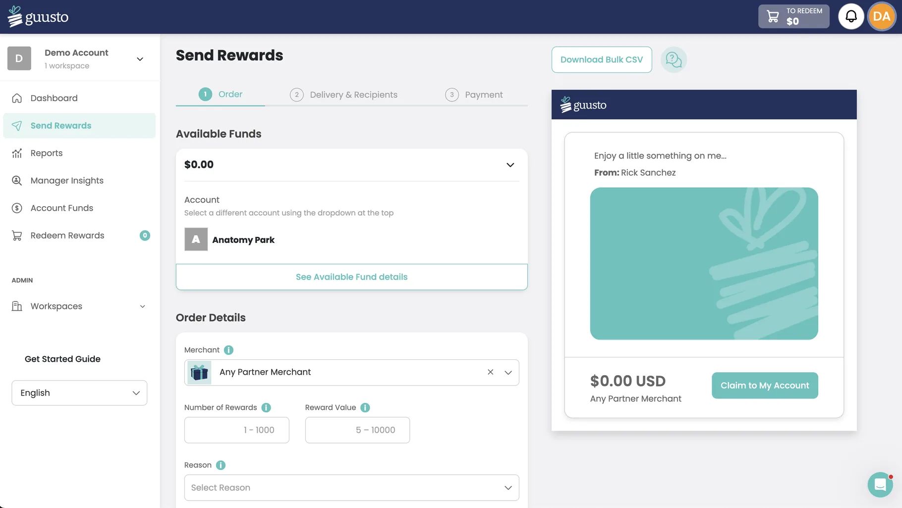Expand the Workspaces admin section
Screen dimensions: 902x508
143,306
